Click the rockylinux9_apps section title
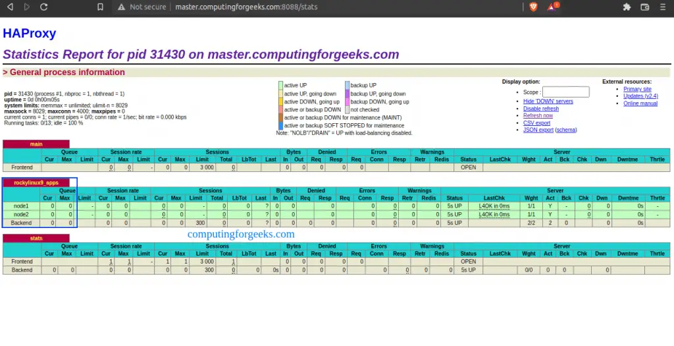Viewport: 674px width, 346px height. (x=36, y=183)
